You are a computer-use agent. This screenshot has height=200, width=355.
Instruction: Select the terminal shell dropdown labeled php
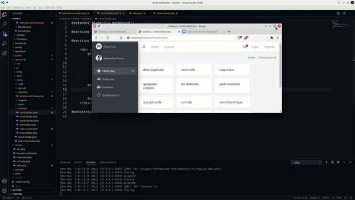point(306,162)
